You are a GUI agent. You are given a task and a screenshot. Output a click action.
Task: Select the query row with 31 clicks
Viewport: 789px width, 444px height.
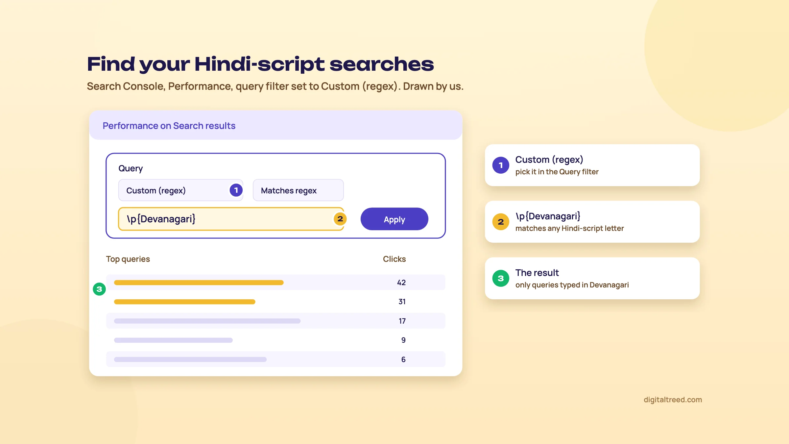point(275,302)
